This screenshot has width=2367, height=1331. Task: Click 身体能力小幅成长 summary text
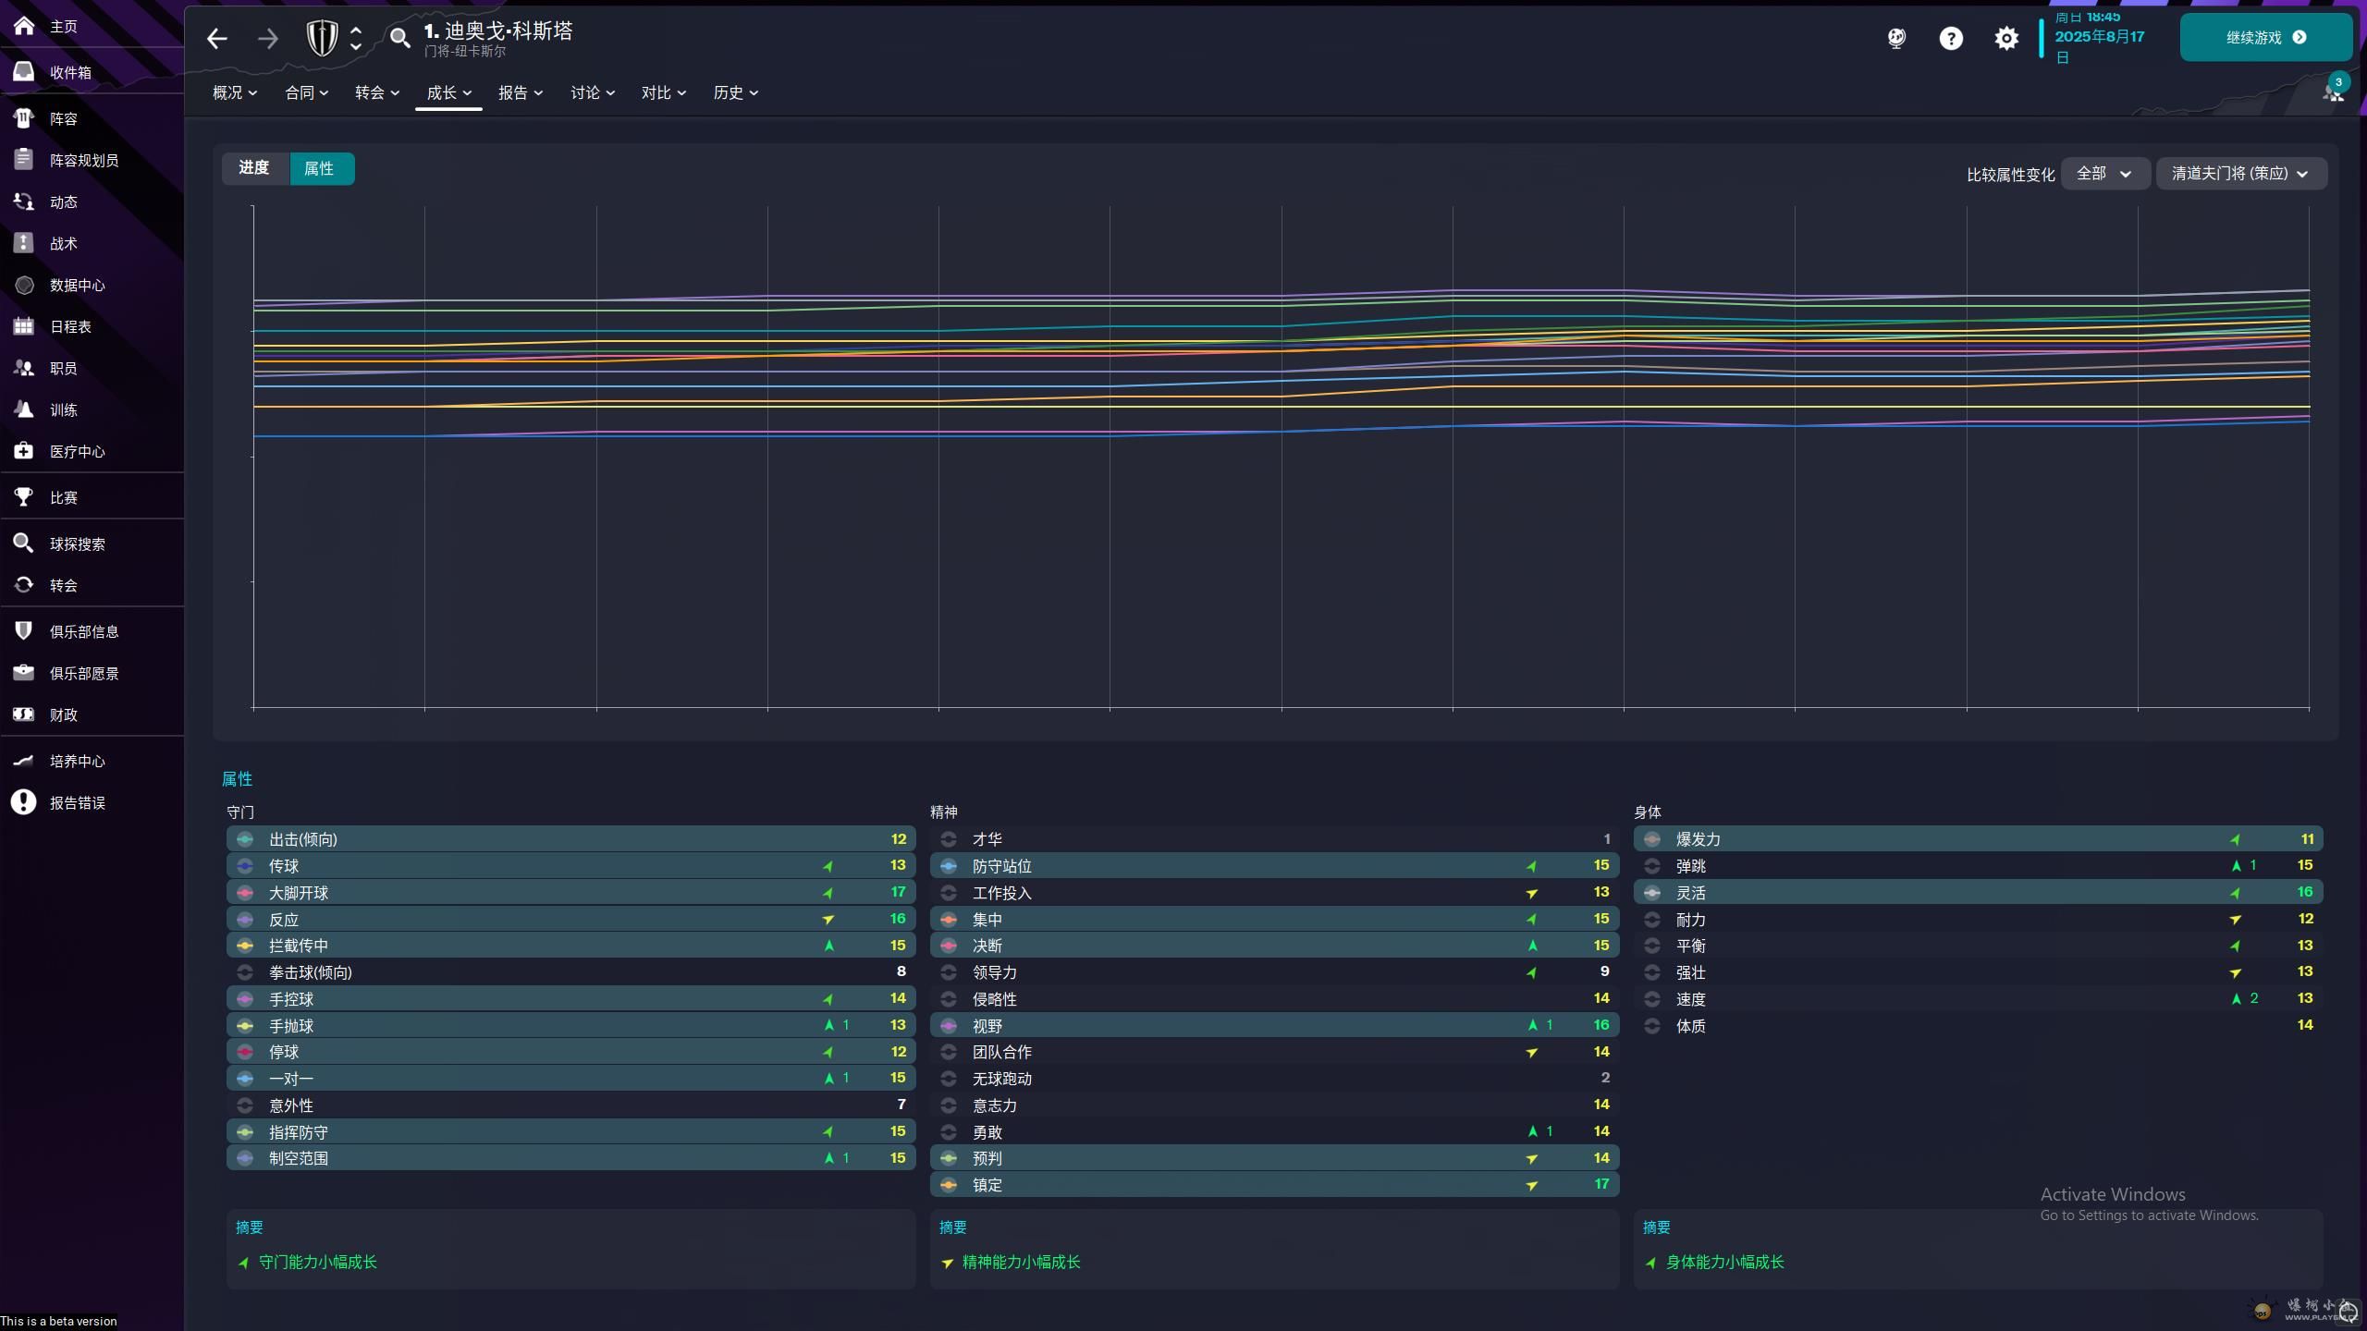click(1724, 1263)
